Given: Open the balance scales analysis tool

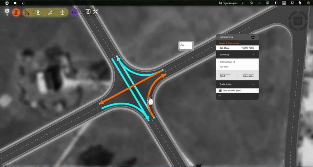Looking at the screenshot, I should point(62,12).
